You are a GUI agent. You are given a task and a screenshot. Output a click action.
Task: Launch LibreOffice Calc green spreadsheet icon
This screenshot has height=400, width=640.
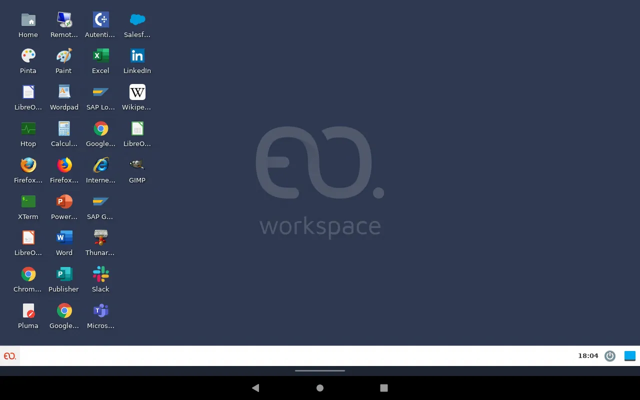pyautogui.click(x=137, y=129)
